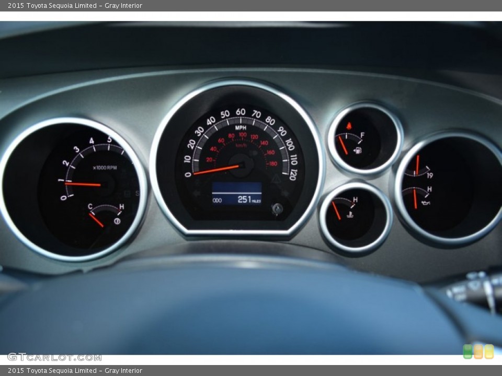
Task: Tap the 110 mark on the speedometer
Action: (293, 160)
